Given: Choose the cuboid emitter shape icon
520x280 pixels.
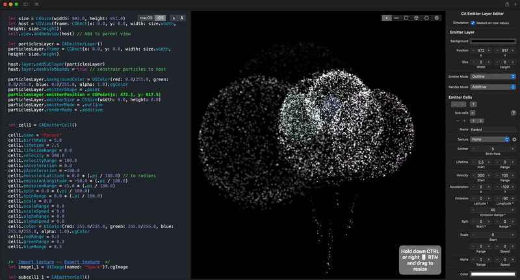Looking at the screenshot, I should pos(417,18).
